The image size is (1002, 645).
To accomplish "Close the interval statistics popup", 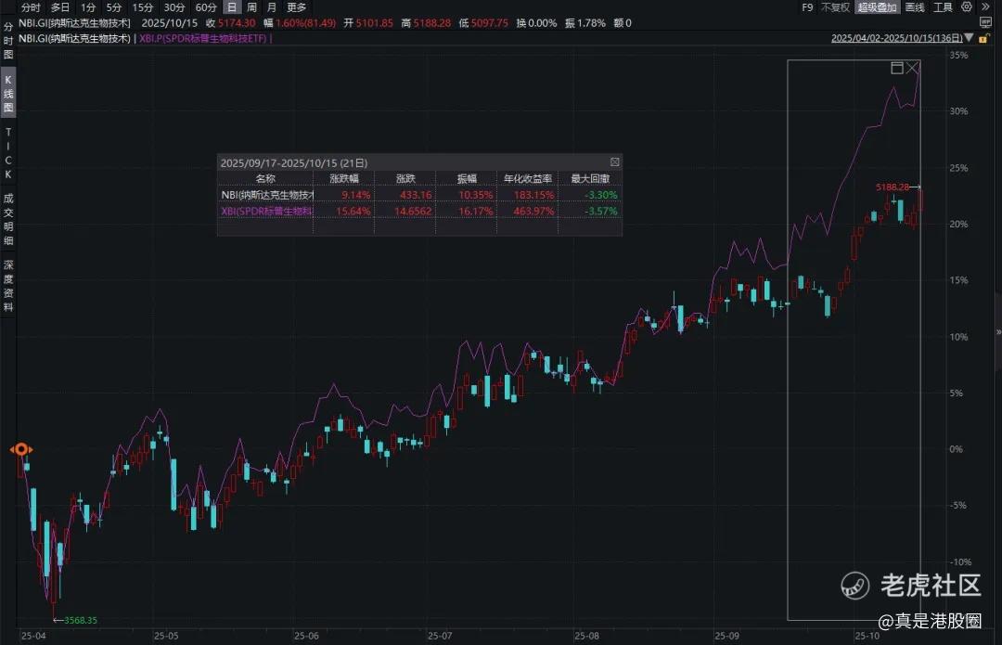I will pyautogui.click(x=615, y=162).
